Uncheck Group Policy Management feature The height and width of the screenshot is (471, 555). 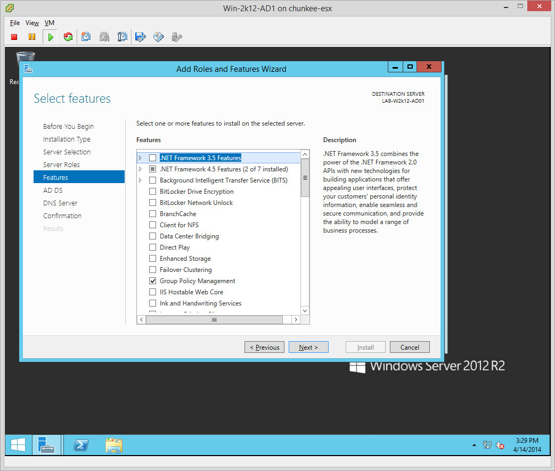point(153,281)
